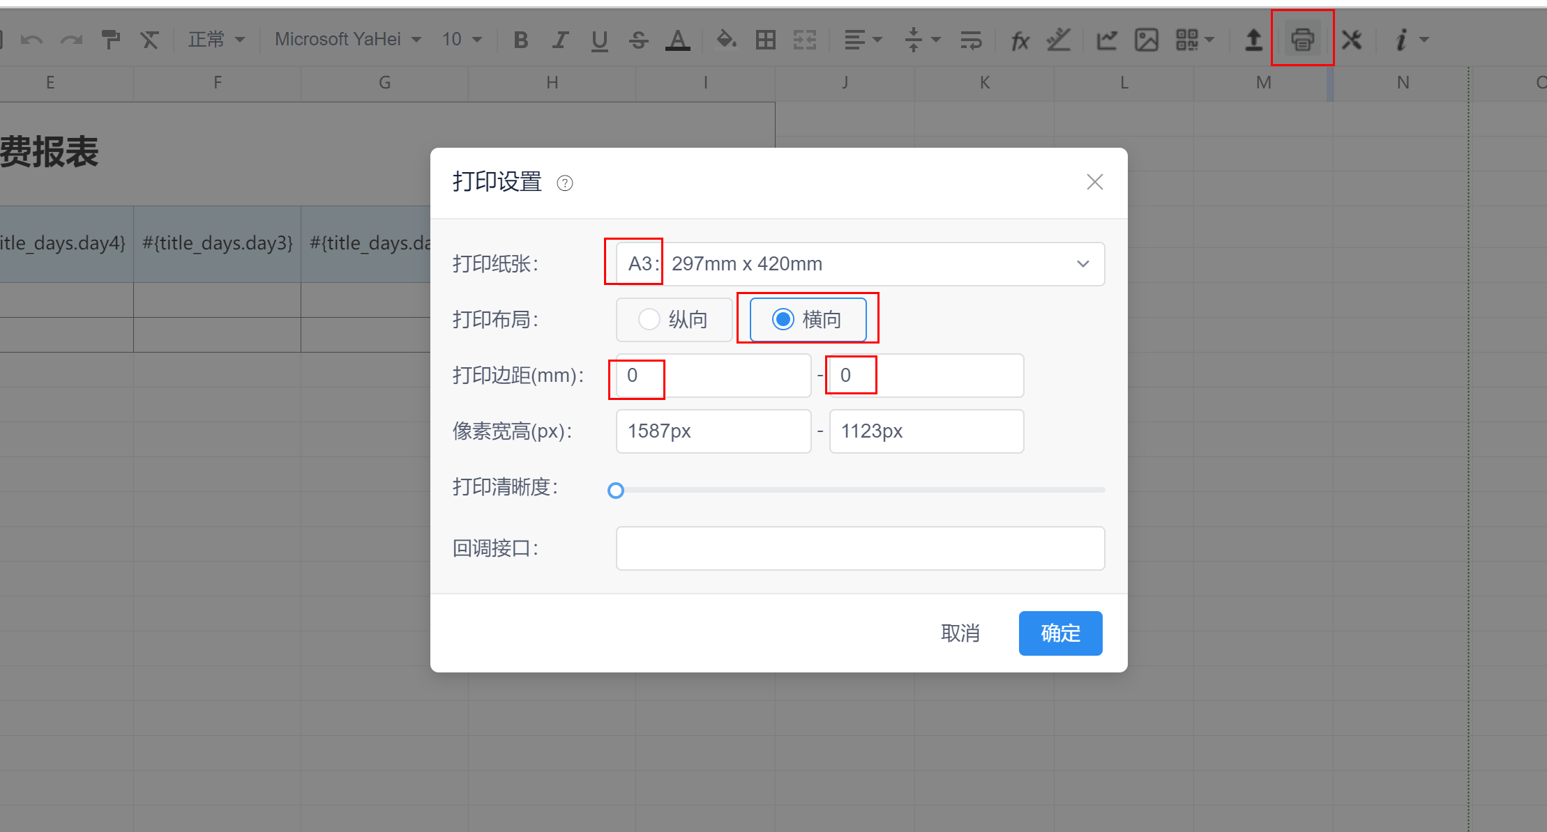Click the clear formatting icon
1547x832 pixels.
(149, 40)
